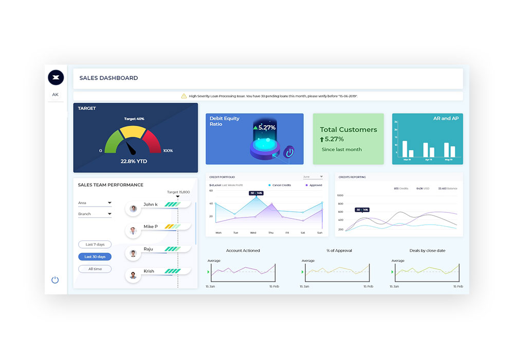Click Account Actioned average arrow marker

point(209,272)
